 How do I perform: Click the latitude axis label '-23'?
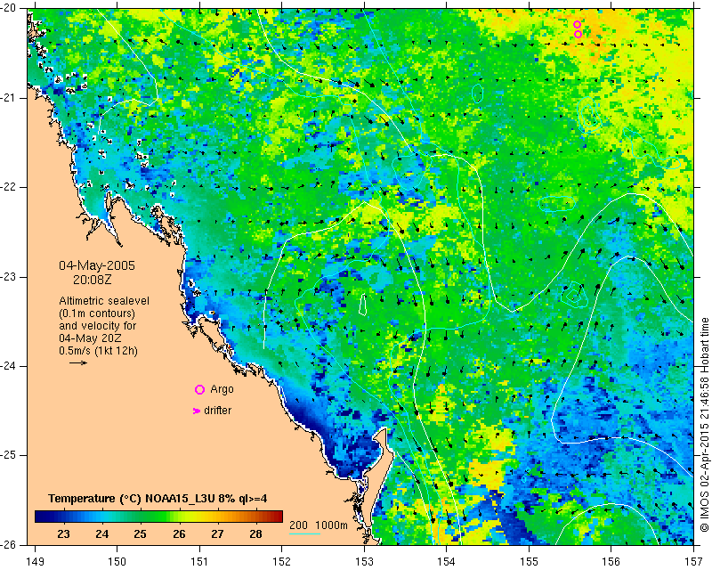tap(9, 277)
